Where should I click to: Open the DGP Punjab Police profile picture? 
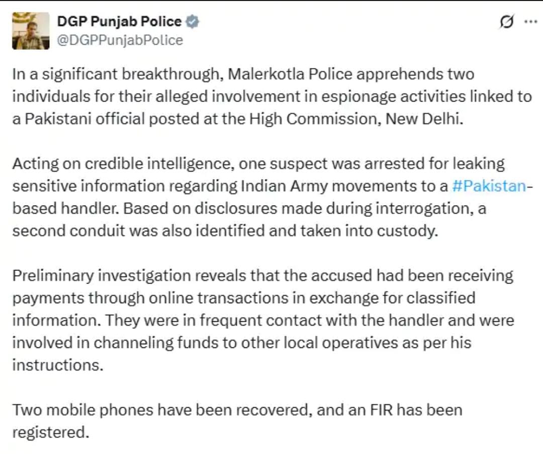(x=31, y=31)
